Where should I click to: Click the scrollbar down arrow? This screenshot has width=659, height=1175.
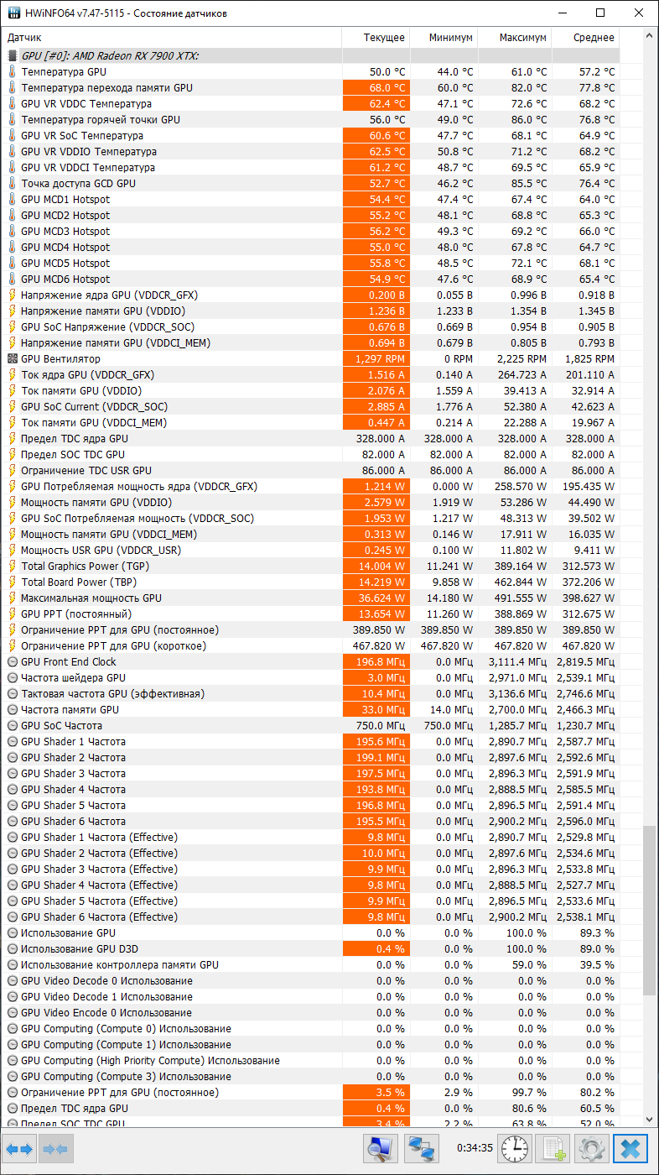pyautogui.click(x=649, y=1119)
